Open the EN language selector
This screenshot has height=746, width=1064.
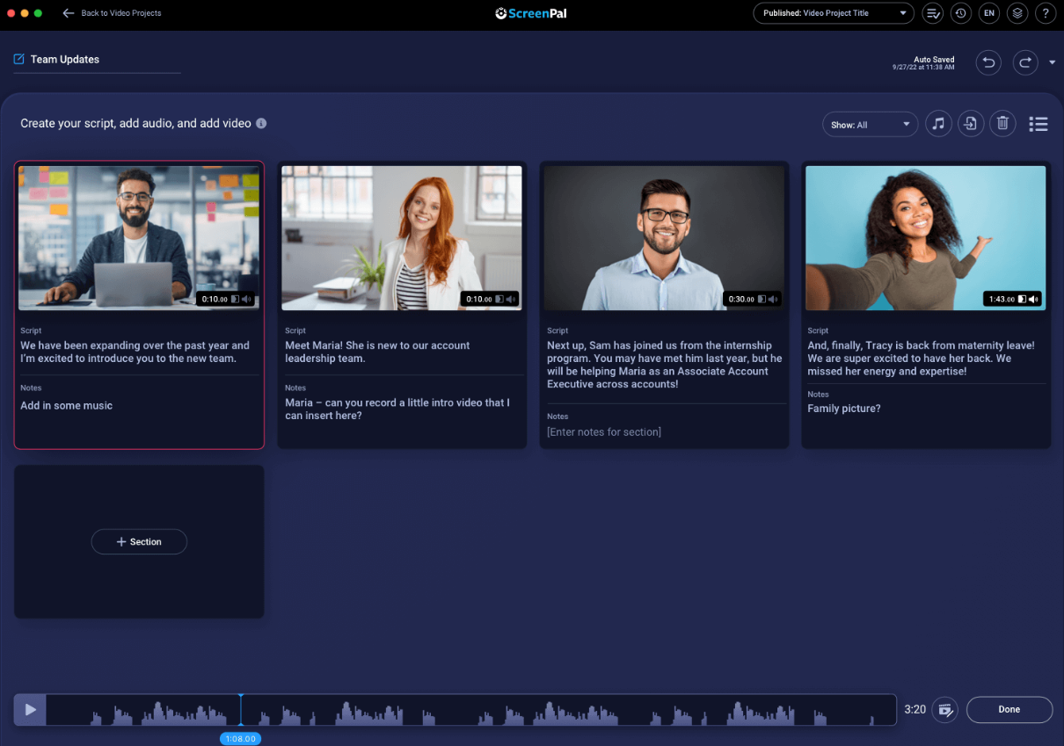coord(988,13)
